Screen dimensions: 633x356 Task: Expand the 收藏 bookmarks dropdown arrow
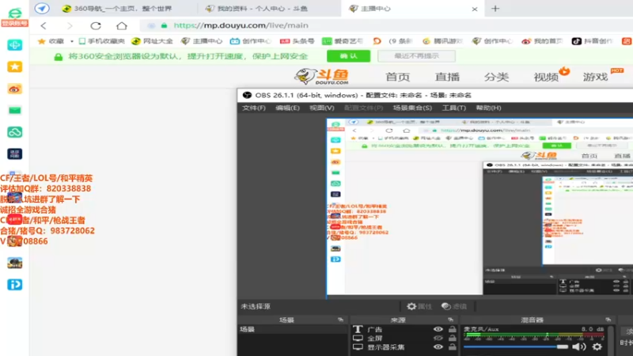click(72, 41)
